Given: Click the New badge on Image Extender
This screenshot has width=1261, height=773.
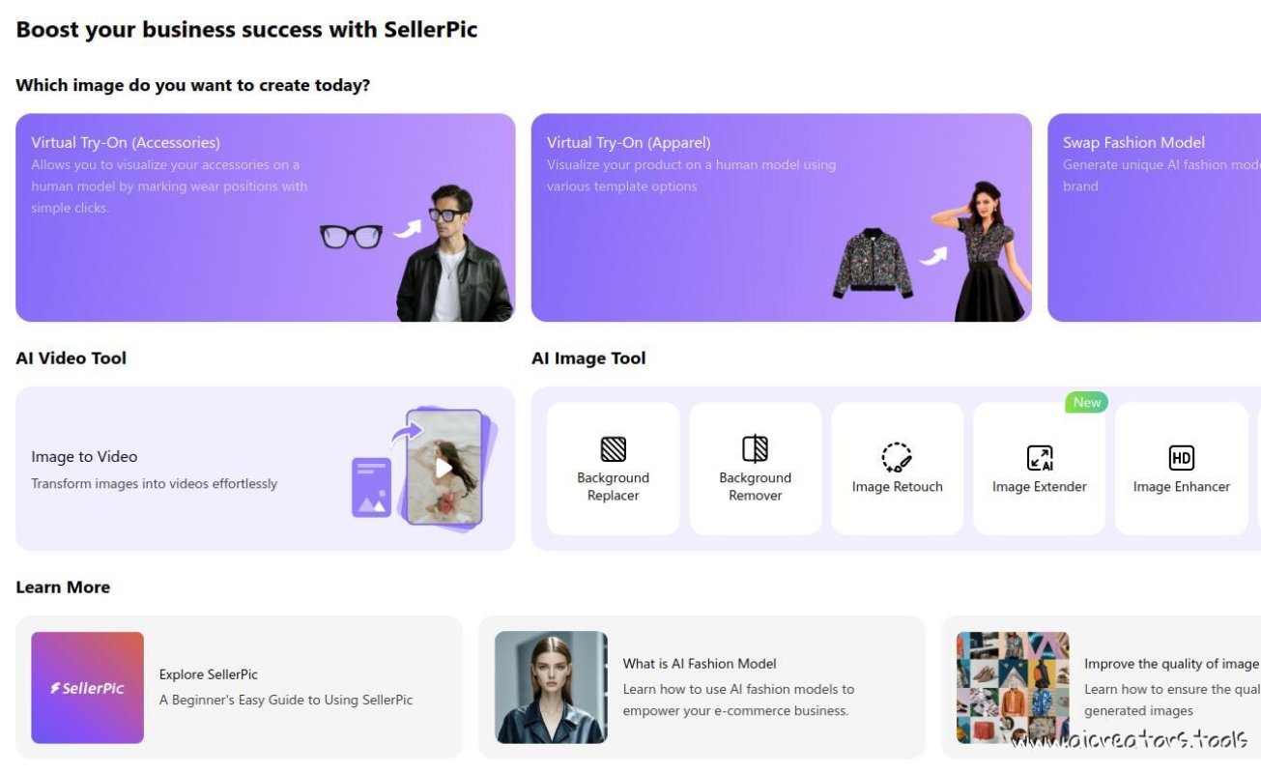Looking at the screenshot, I should click(1086, 402).
